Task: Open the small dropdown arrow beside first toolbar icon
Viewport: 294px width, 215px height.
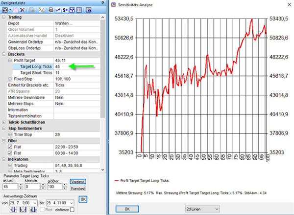Action: tap(10, 10)
